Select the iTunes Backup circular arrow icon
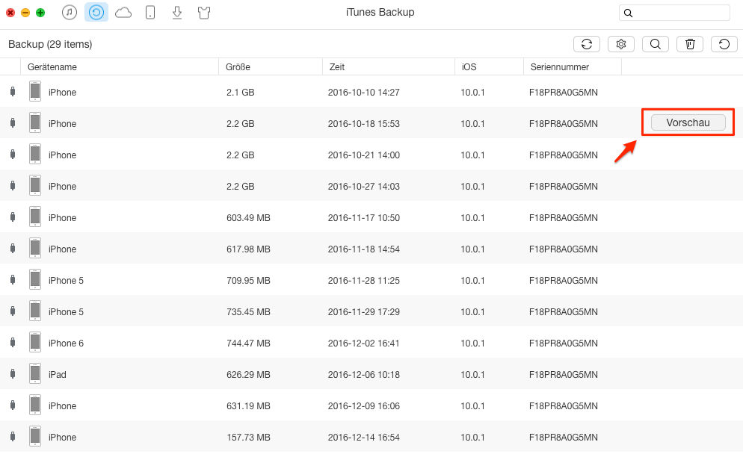 (x=96, y=13)
